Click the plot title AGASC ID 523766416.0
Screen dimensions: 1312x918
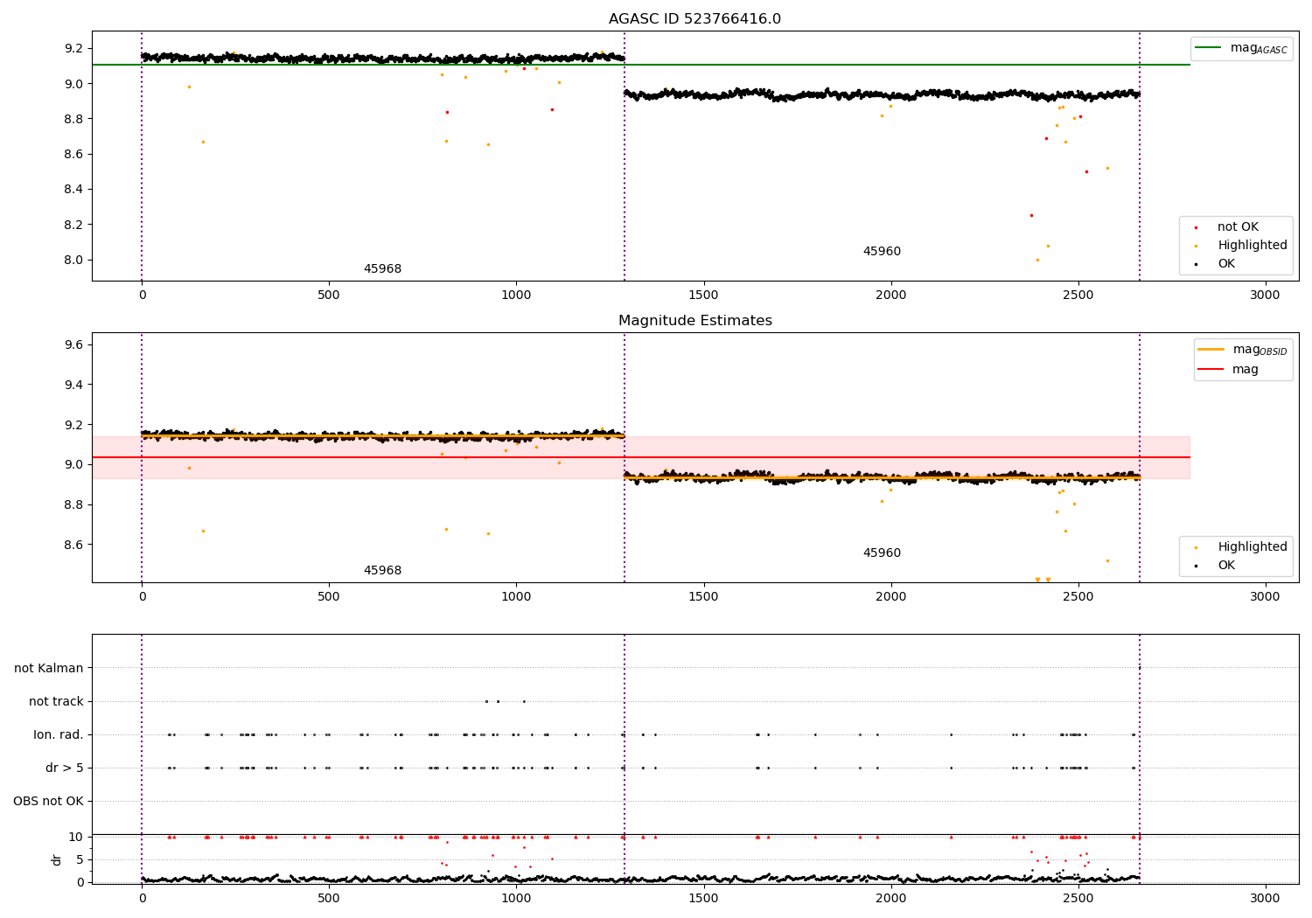695,19
